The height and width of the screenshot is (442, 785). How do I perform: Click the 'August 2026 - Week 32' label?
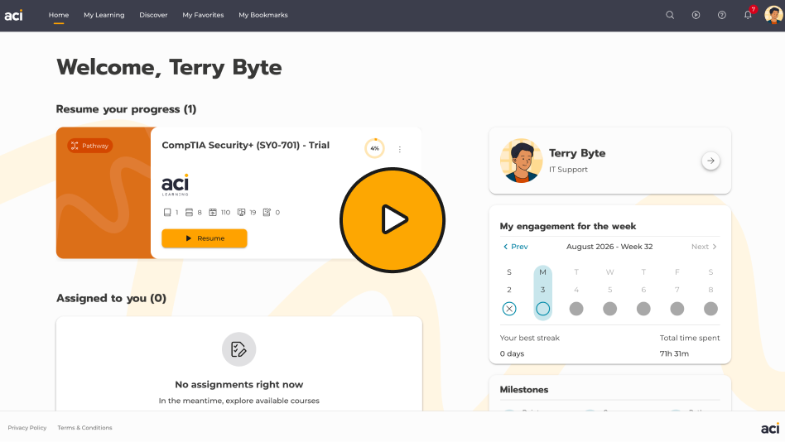click(x=609, y=247)
